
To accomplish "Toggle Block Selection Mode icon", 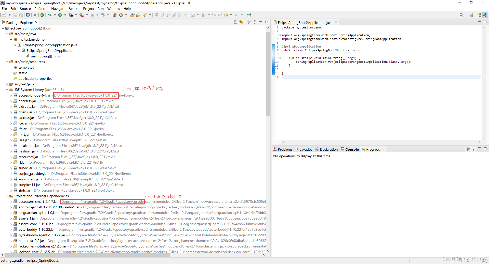I will tap(180, 15).
